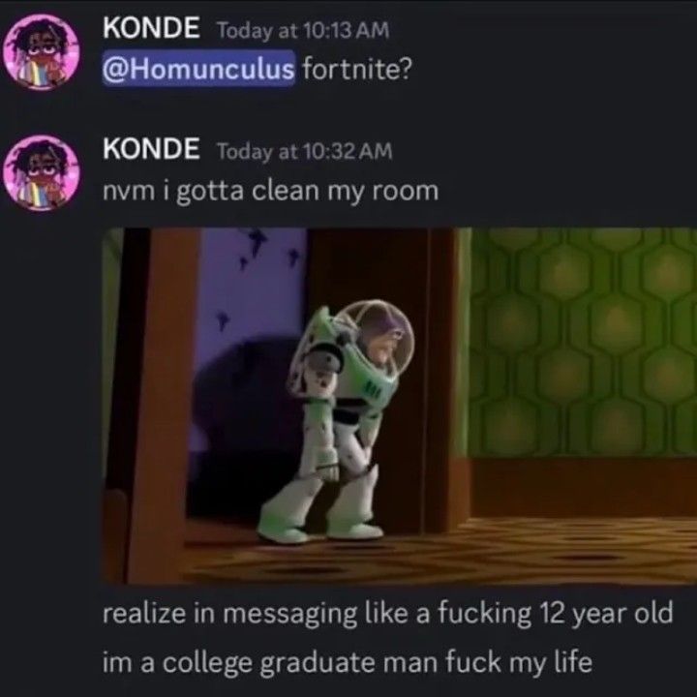Image resolution: width=697 pixels, height=697 pixels.
Task: Click the green hexagon wallpaper in the image
Action: (x=583, y=343)
